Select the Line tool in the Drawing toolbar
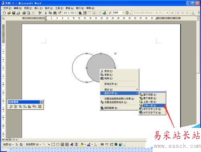 point(44,144)
